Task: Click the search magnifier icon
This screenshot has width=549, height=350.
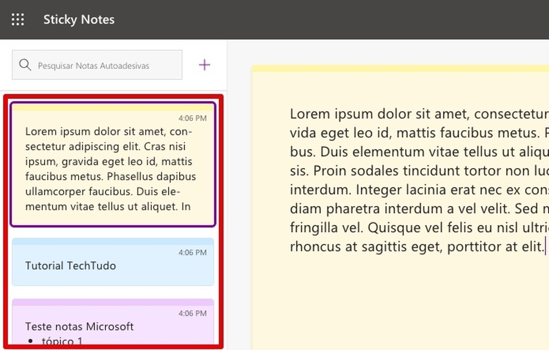Action: [x=25, y=65]
